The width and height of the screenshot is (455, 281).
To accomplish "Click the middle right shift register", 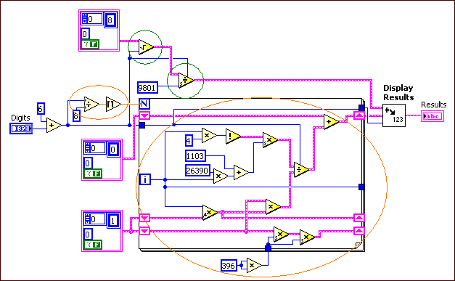I will click(x=359, y=218).
